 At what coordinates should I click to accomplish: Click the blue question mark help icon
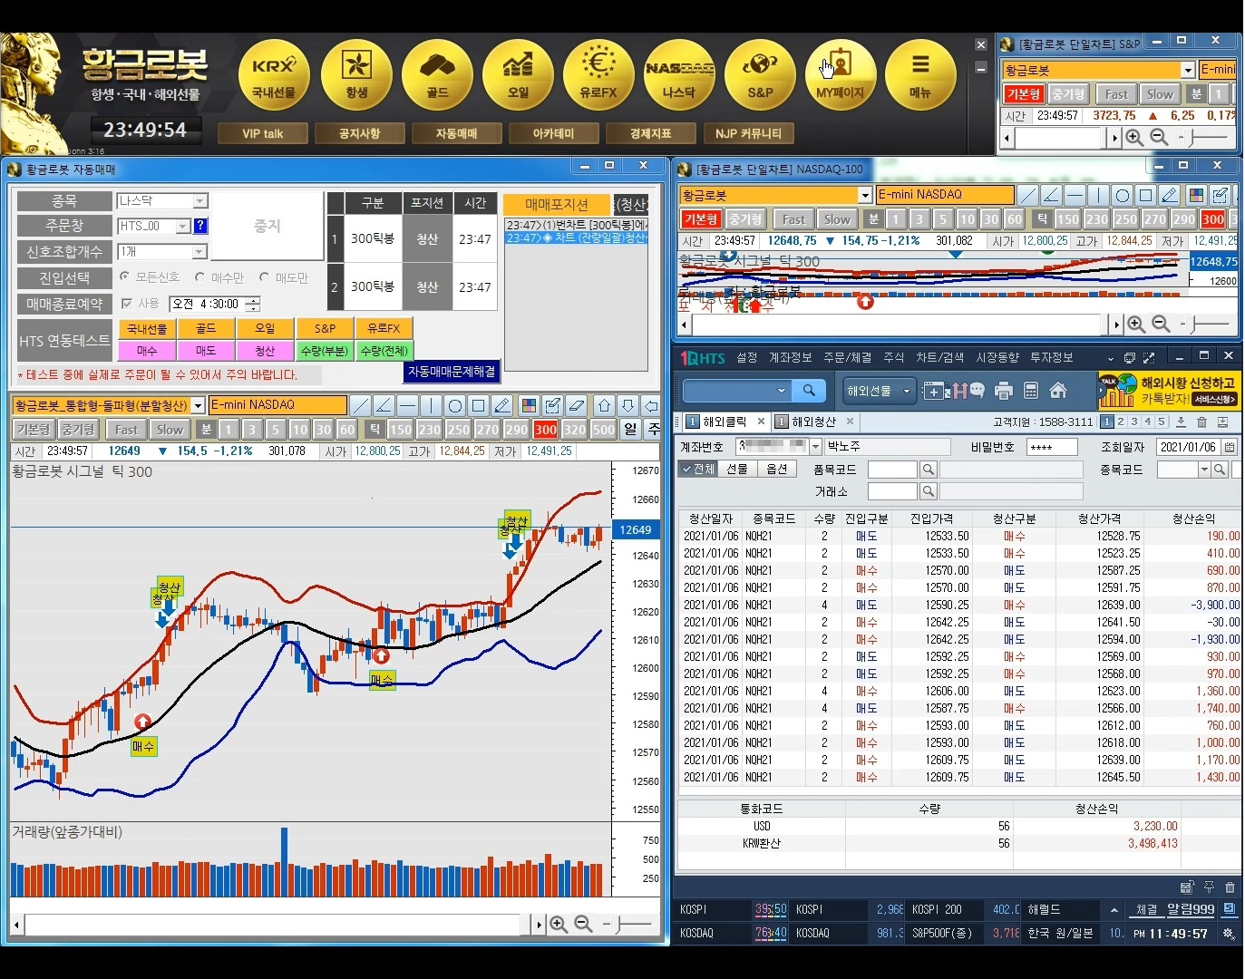[x=200, y=226]
